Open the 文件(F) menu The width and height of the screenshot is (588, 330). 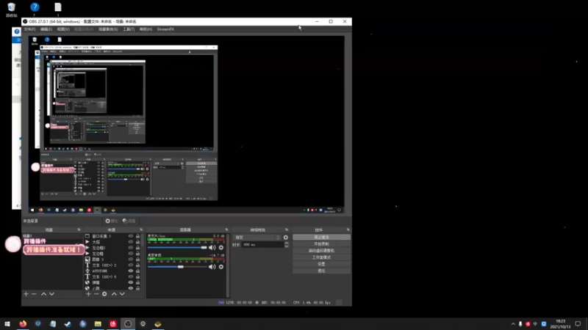[x=29, y=29]
